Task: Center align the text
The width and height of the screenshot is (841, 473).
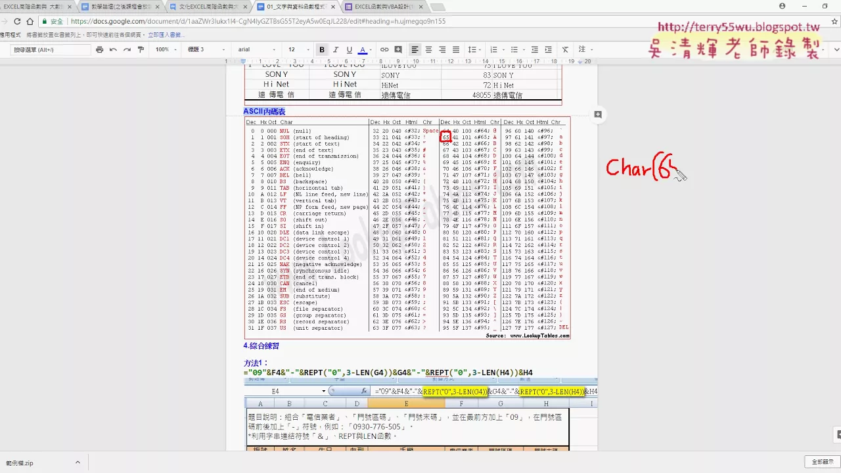Action: pyautogui.click(x=428, y=50)
